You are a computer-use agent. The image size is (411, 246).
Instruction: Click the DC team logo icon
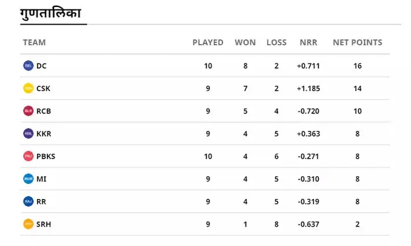pos(28,66)
